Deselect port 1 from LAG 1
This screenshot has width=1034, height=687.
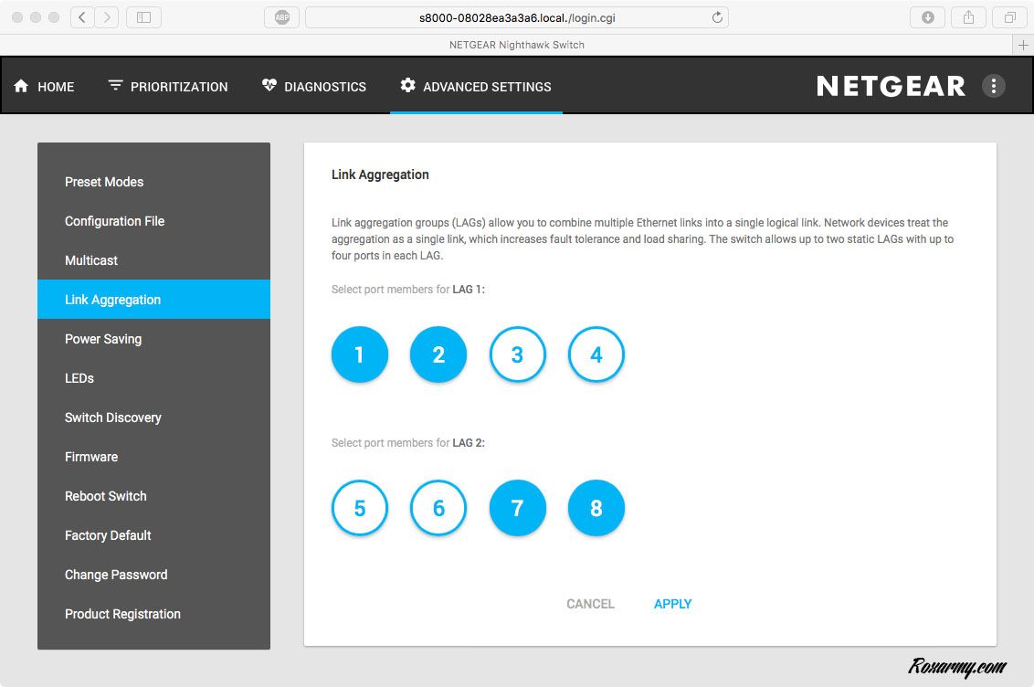tap(360, 354)
